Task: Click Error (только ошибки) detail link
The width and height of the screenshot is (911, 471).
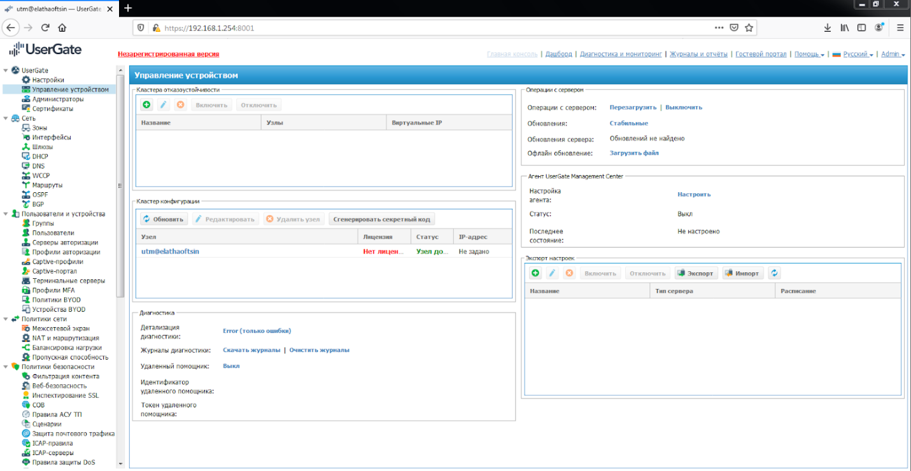Action: pos(257,331)
